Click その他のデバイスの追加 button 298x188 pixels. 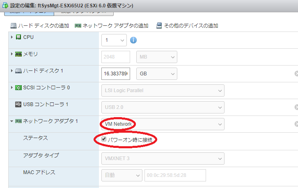pos(187,26)
